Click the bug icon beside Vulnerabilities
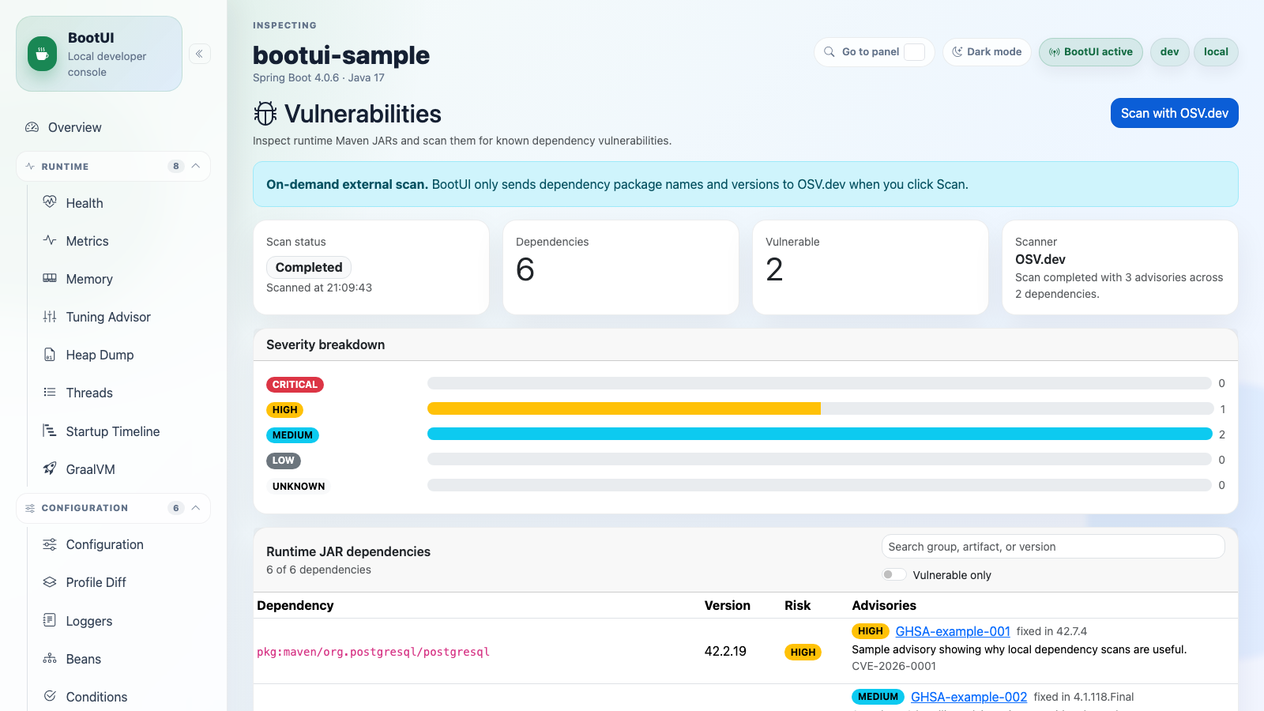Image resolution: width=1264 pixels, height=711 pixels. pos(265,114)
